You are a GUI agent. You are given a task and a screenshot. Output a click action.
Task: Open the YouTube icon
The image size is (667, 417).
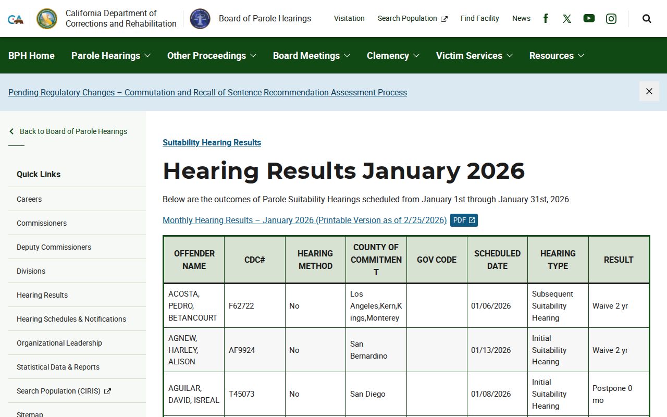tap(589, 18)
